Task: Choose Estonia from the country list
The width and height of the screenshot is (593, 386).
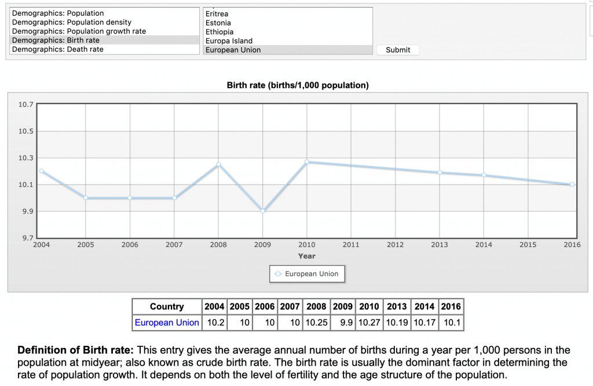Action: [x=288, y=23]
